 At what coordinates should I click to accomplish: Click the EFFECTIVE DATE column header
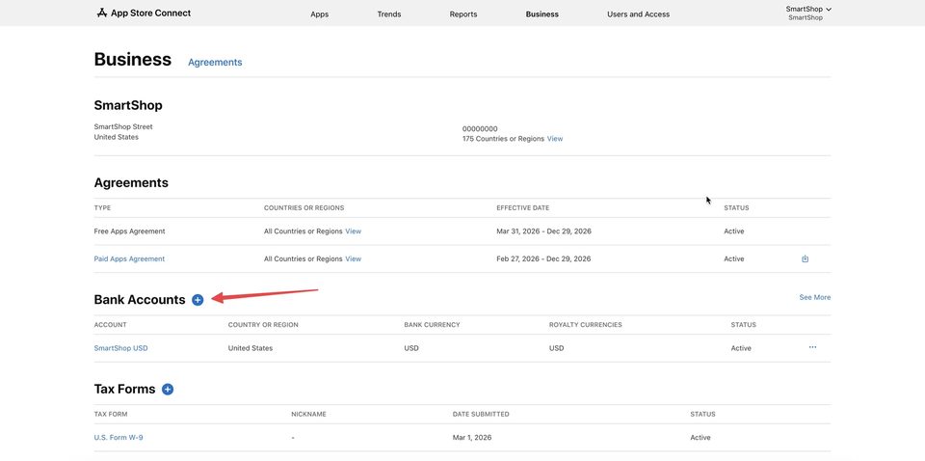[522, 208]
